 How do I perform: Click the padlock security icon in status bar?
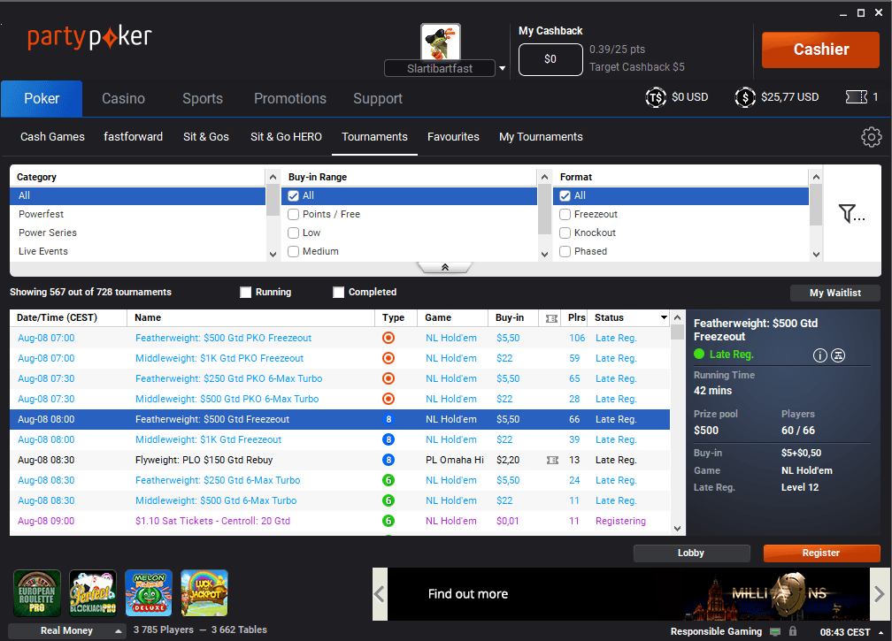pos(793,631)
